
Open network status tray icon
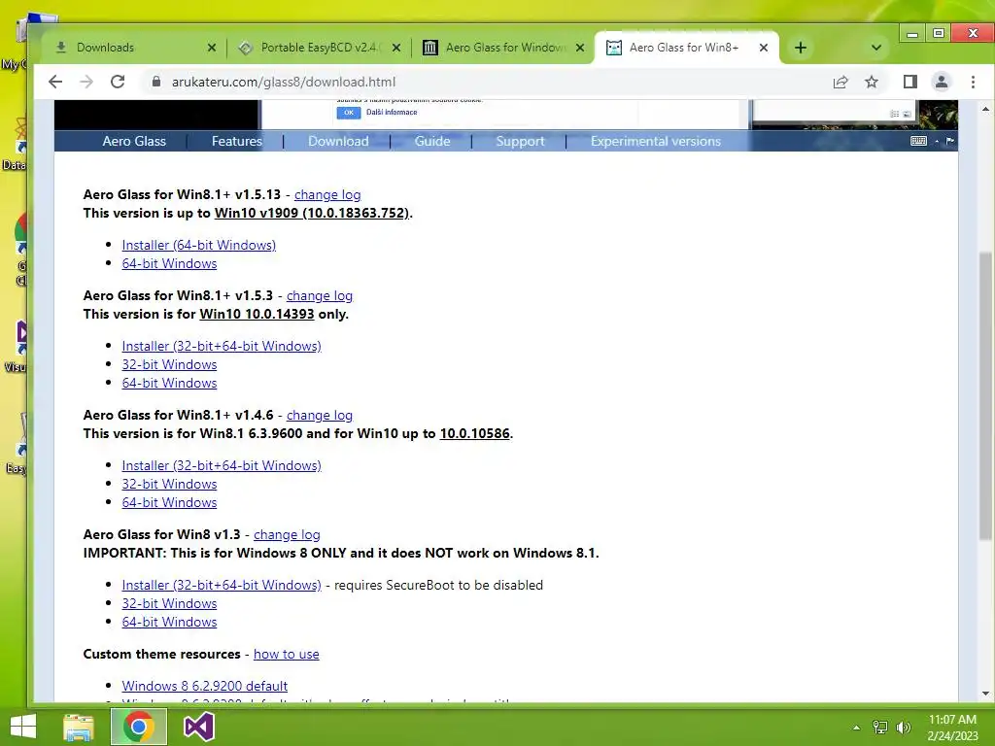(x=880, y=728)
